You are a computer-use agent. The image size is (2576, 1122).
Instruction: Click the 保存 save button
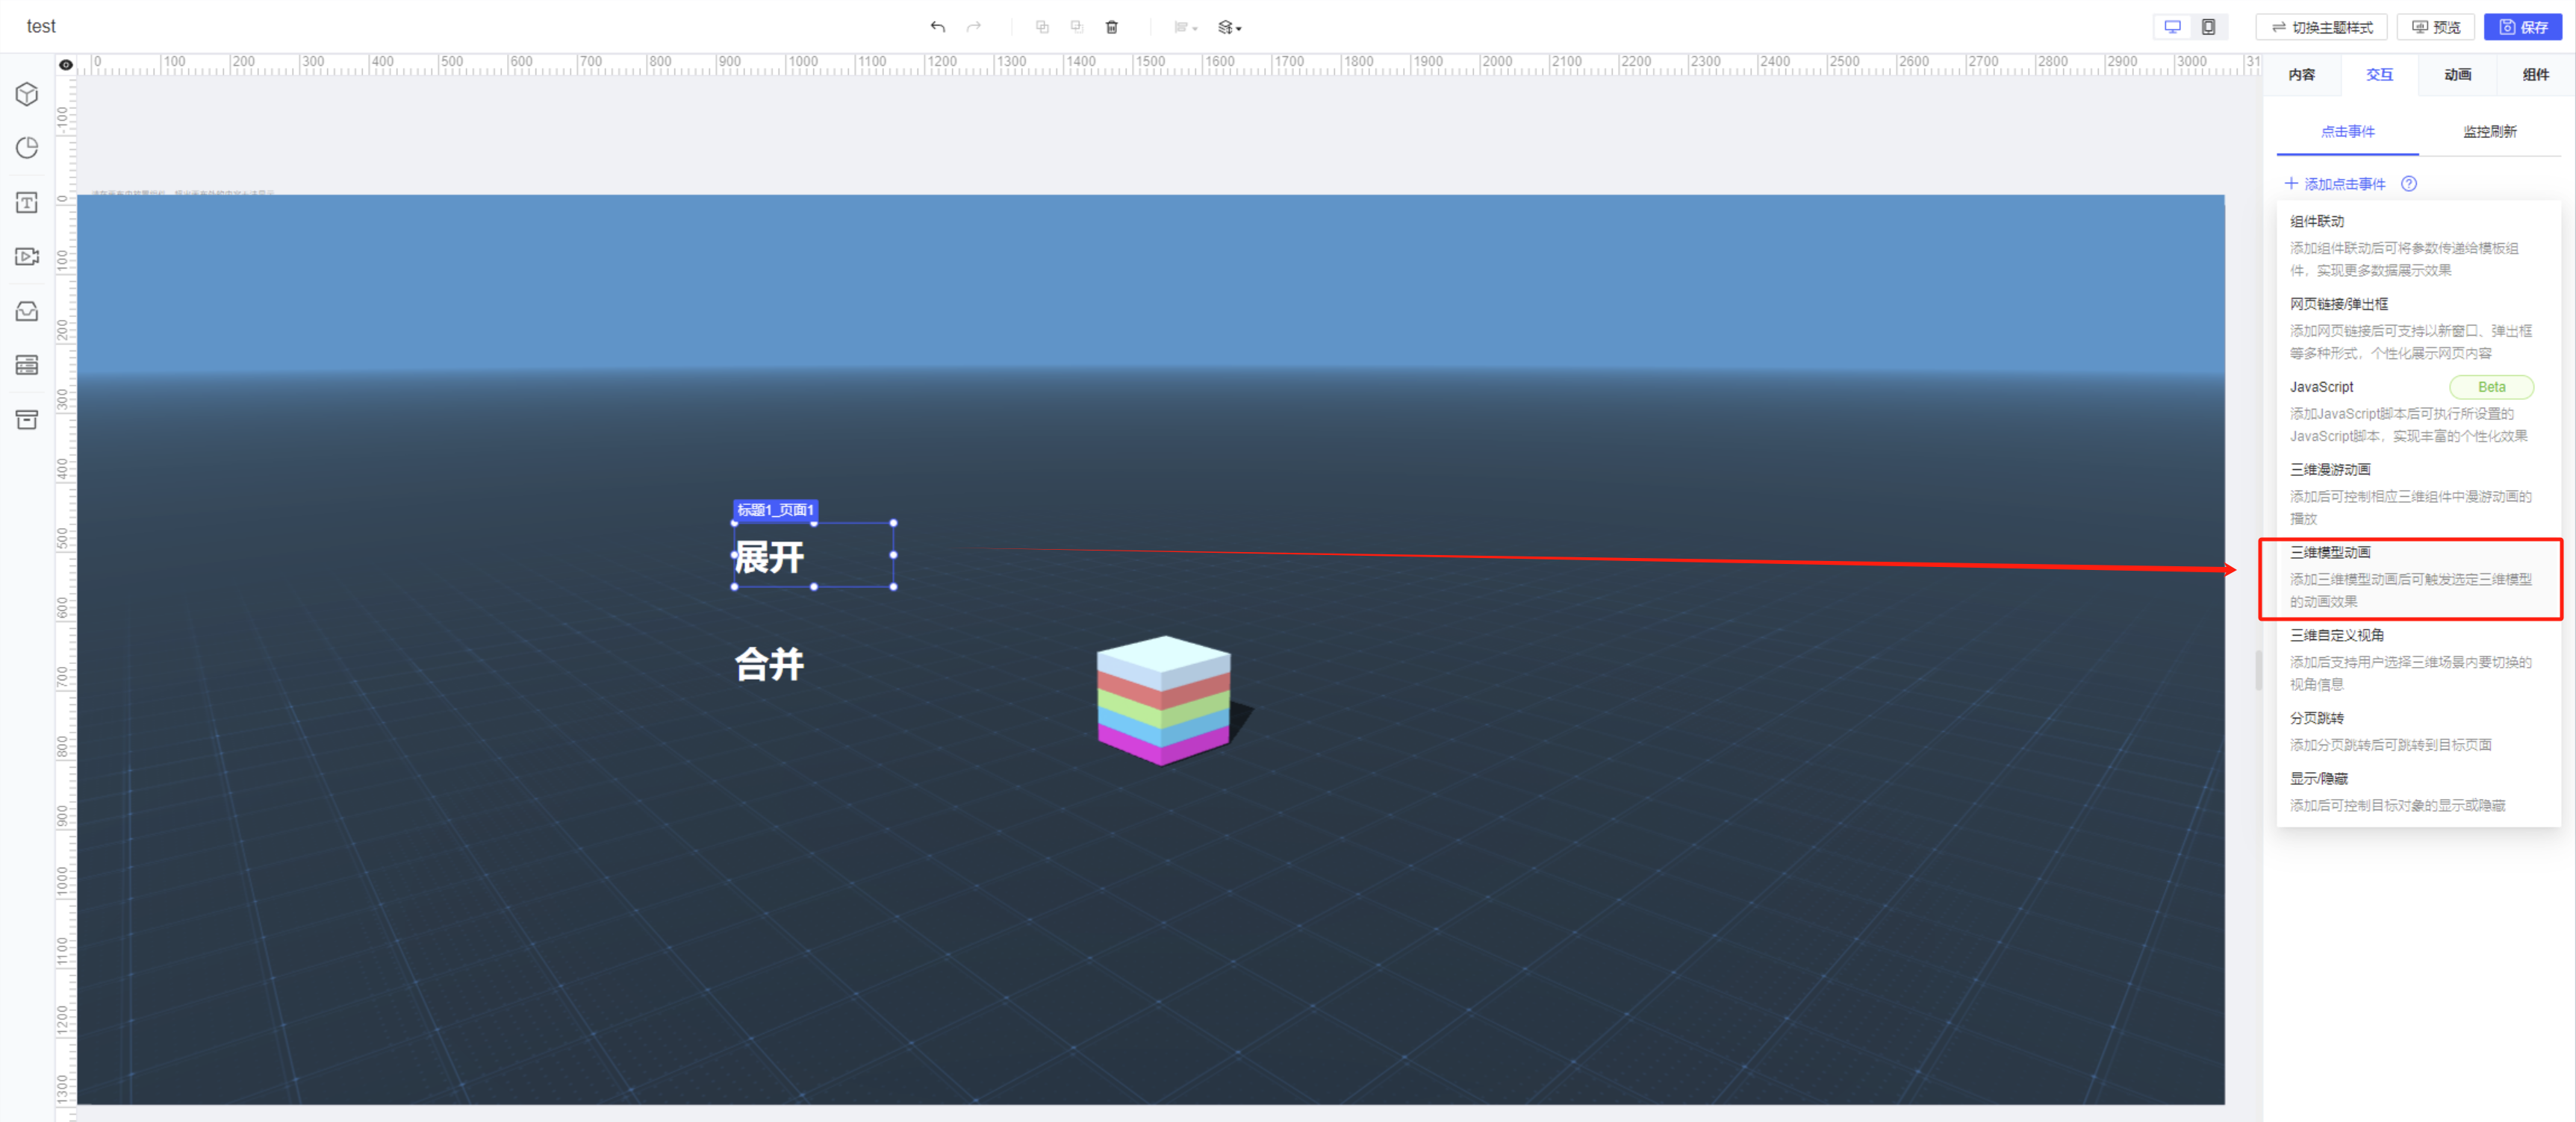click(x=2523, y=27)
